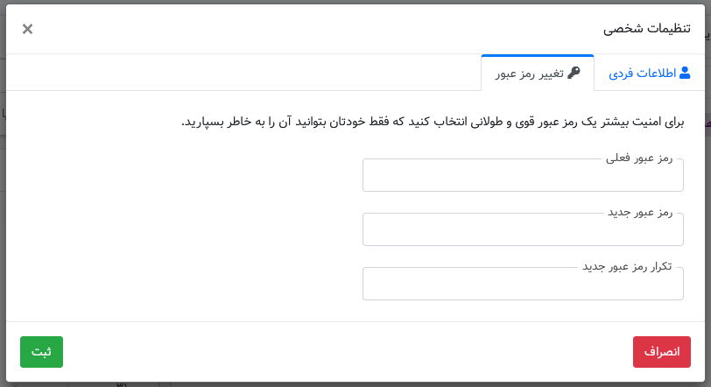Viewport: 711px width, 387px height.
Task: Click the key icon on تغییر رمز عبور tab
Action: pos(574,73)
